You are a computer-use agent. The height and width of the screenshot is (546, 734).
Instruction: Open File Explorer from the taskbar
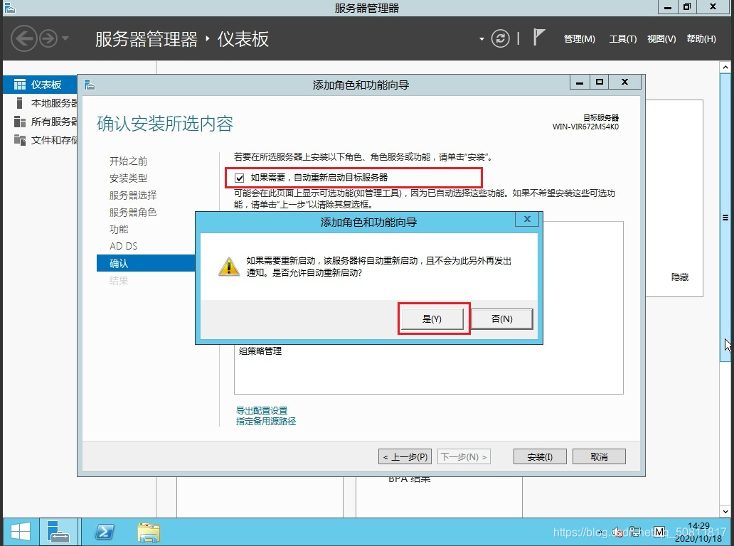[149, 532]
